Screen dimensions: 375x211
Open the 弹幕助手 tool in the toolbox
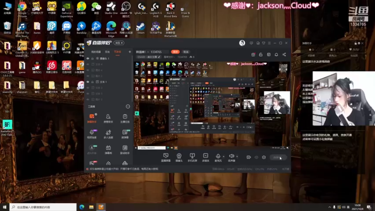pos(91,118)
